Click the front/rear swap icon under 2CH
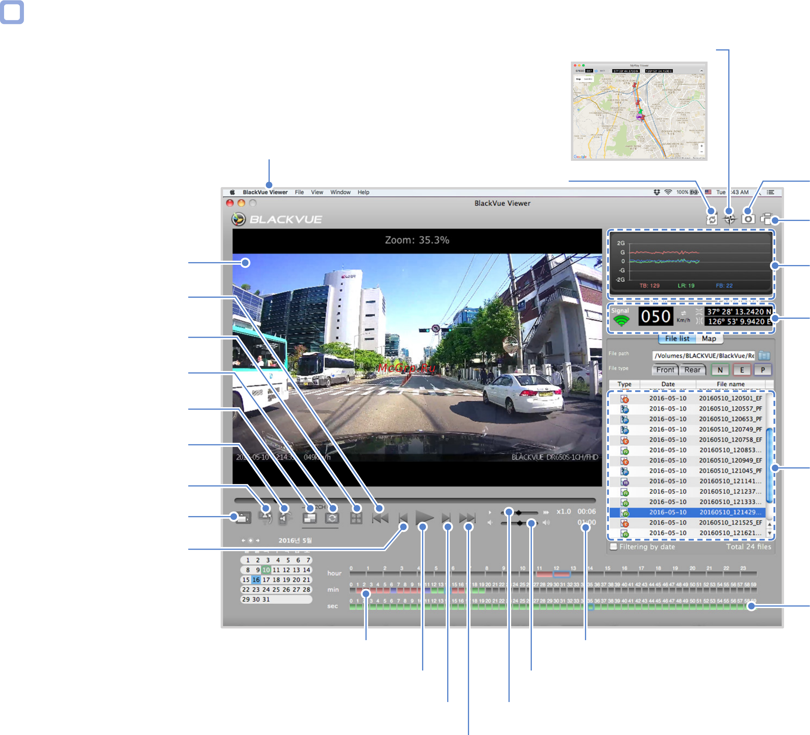Screen dimensions: 810x735 point(332,518)
